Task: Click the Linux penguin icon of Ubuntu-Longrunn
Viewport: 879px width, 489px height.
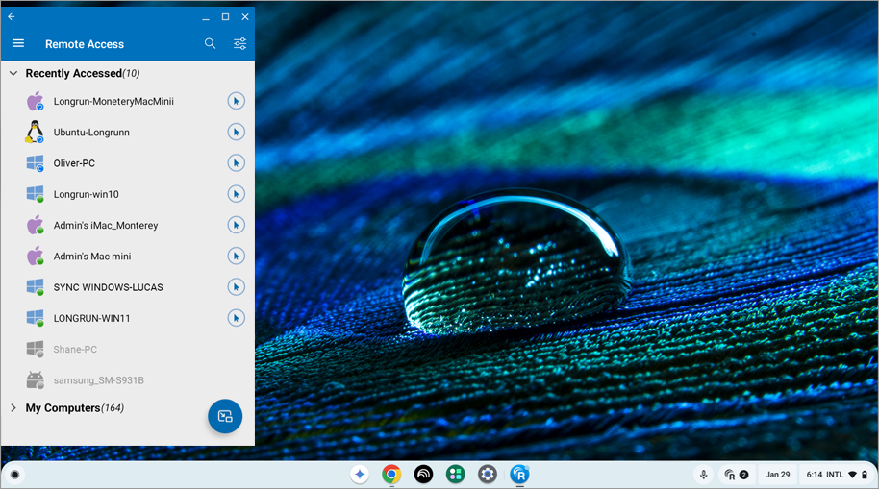Action: (x=35, y=133)
